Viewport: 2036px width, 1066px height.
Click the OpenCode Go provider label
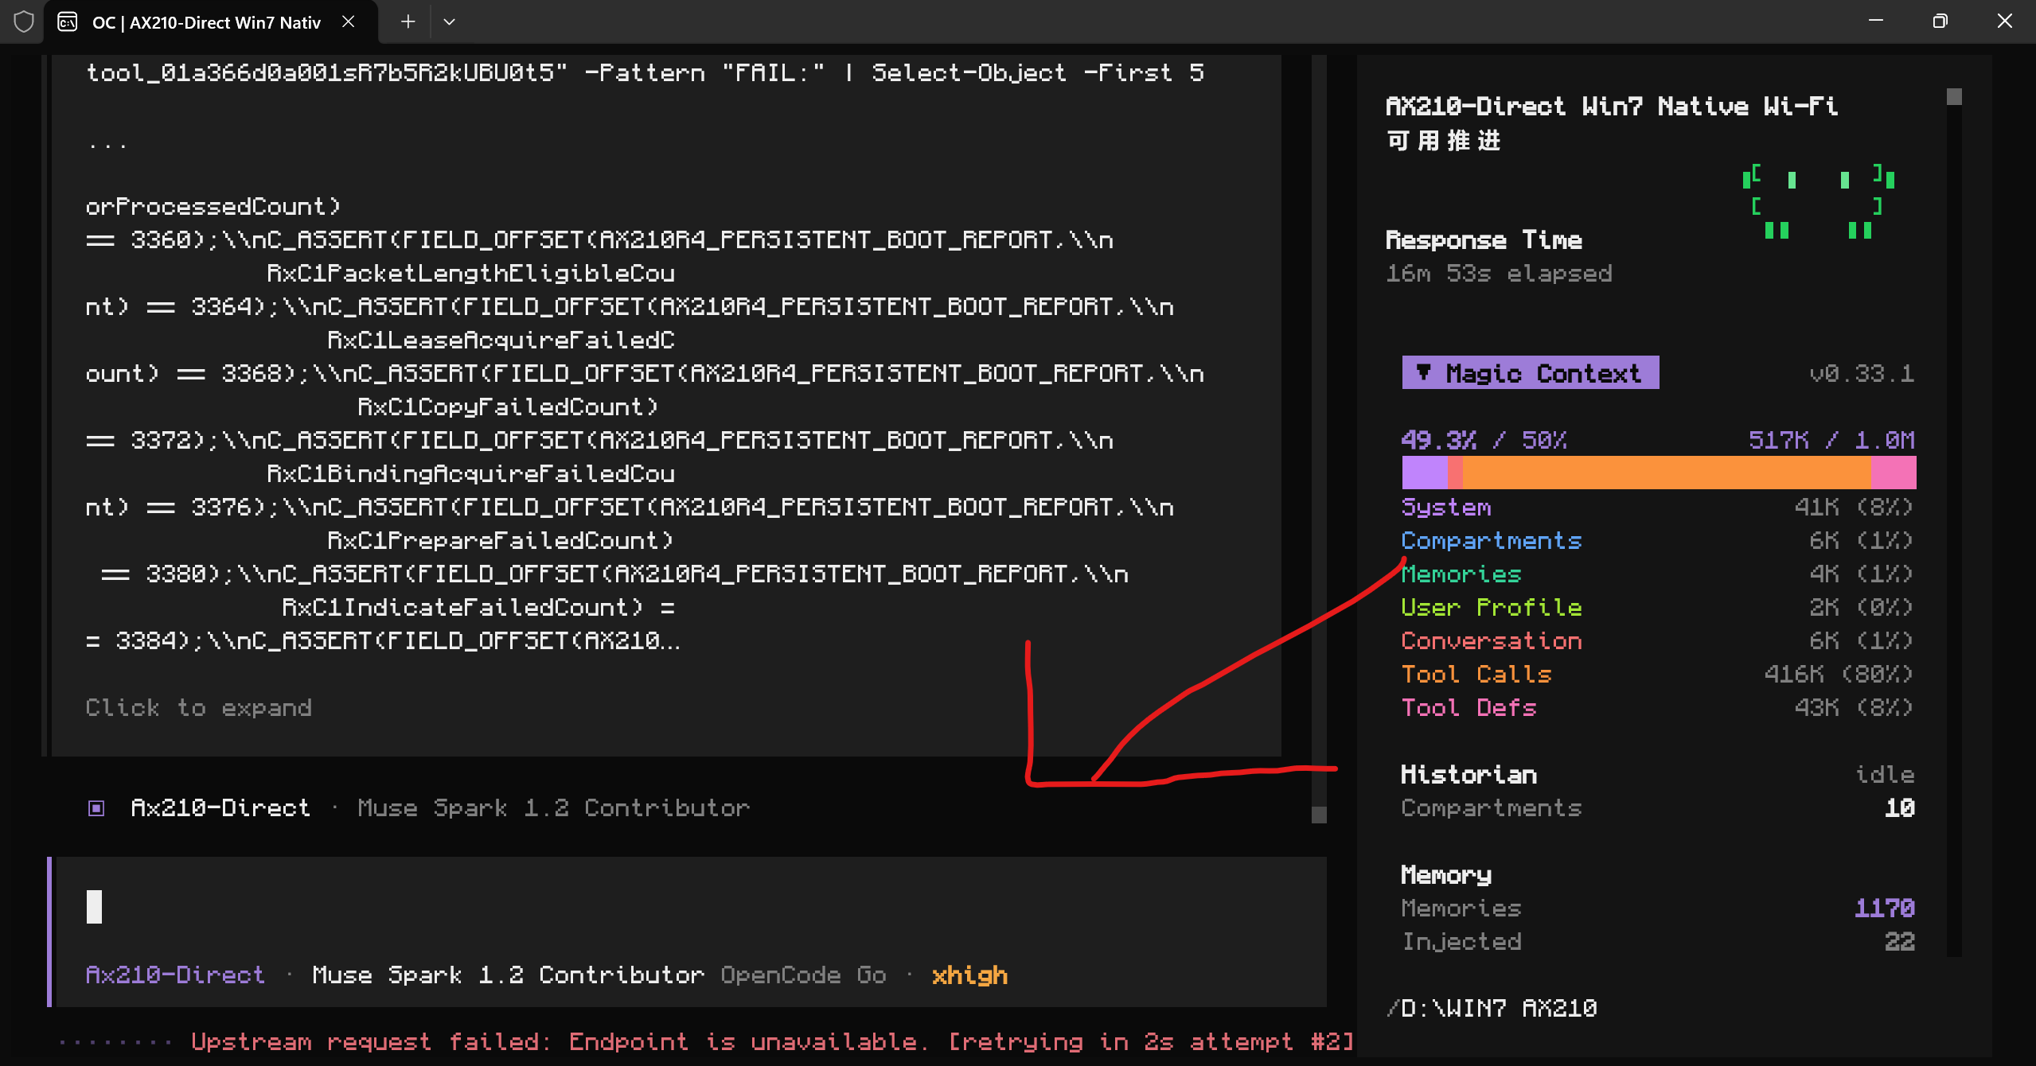pyautogui.click(x=803, y=975)
